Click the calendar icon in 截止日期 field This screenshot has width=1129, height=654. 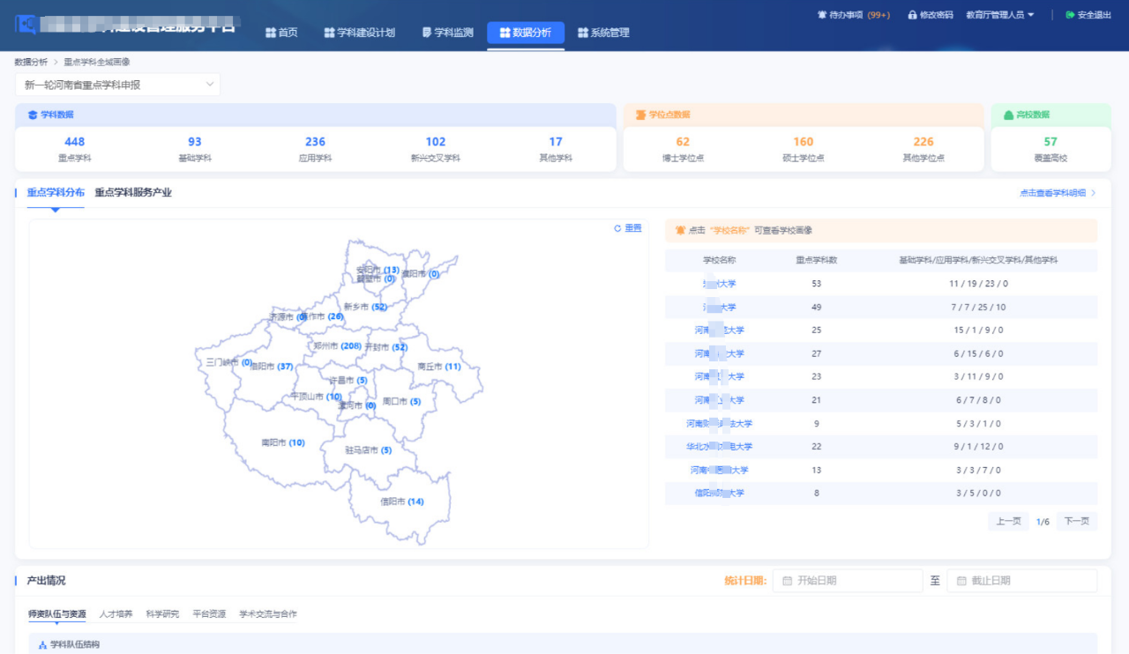961,581
